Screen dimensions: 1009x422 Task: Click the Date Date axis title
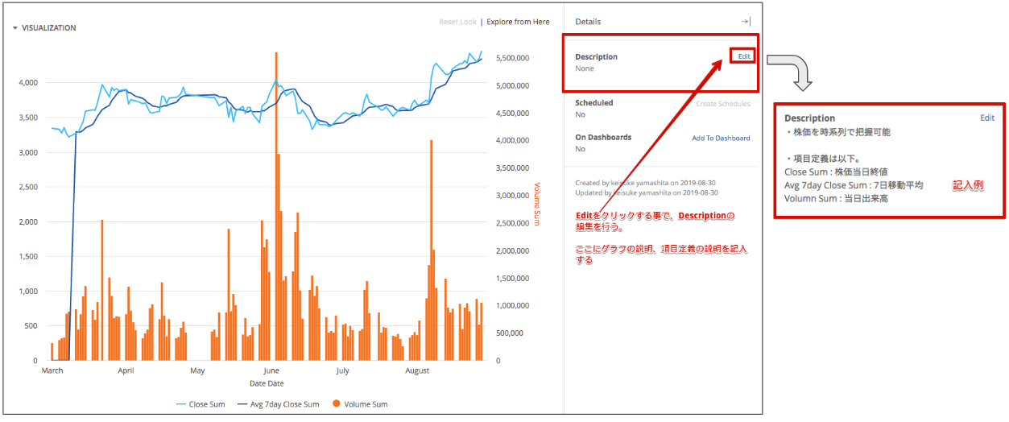[x=267, y=383]
